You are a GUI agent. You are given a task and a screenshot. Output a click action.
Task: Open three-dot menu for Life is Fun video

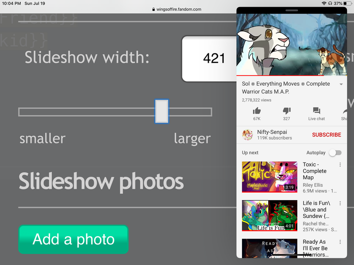pos(340,204)
